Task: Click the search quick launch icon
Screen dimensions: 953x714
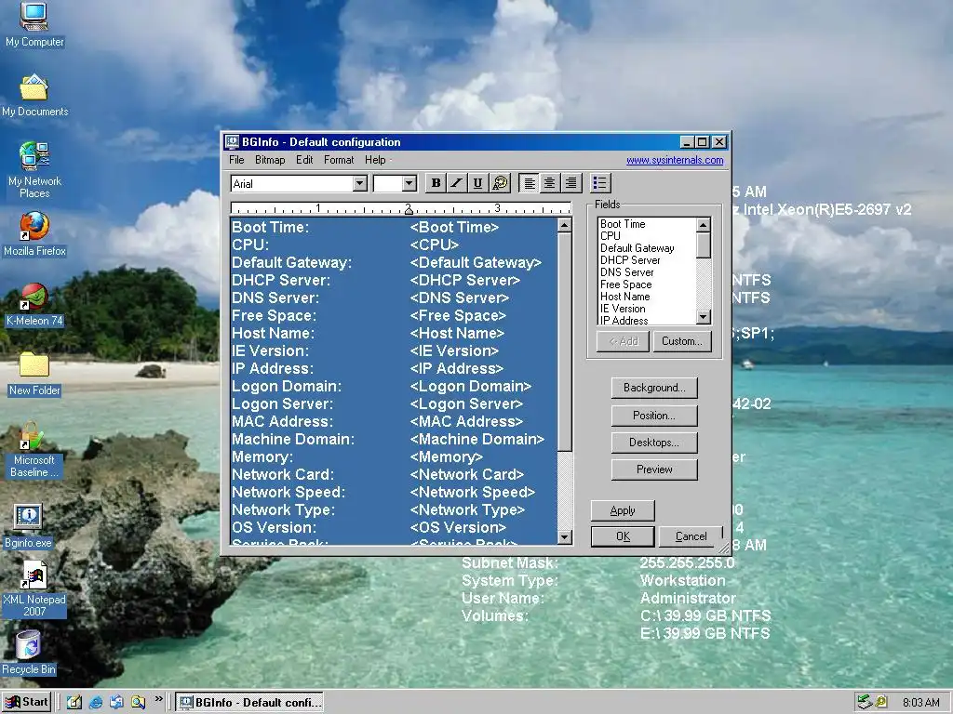Action: [x=138, y=702]
